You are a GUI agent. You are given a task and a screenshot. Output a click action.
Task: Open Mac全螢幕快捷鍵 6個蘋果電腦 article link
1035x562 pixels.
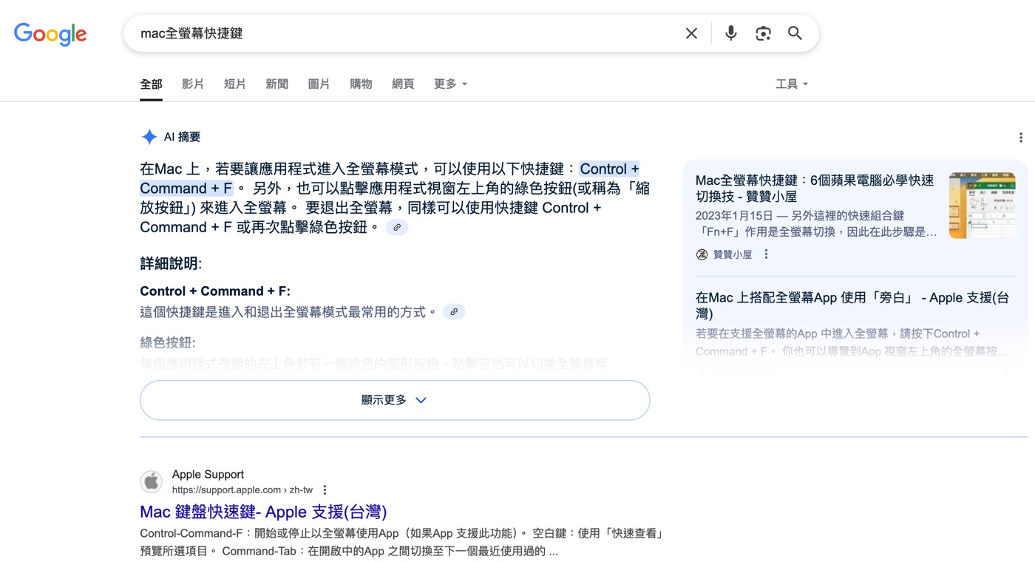[815, 189]
